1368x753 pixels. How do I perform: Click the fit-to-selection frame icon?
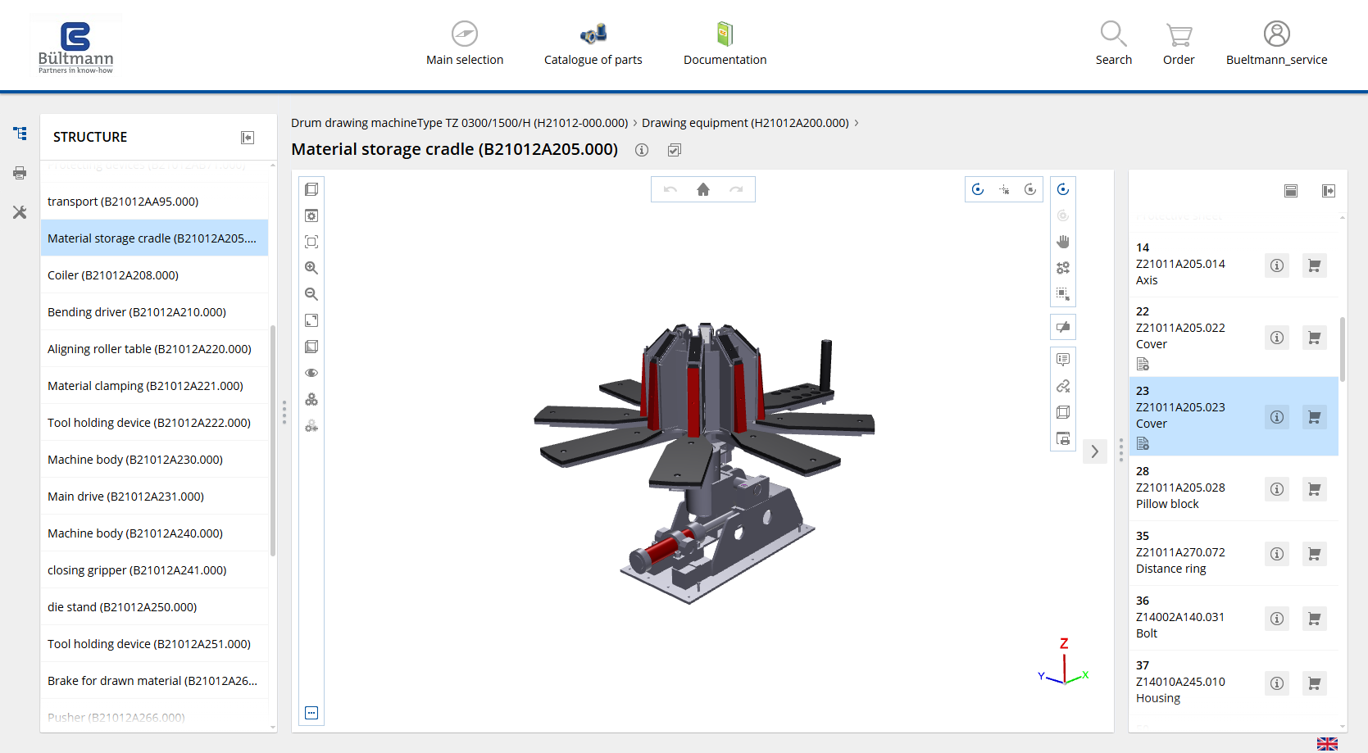tap(311, 242)
